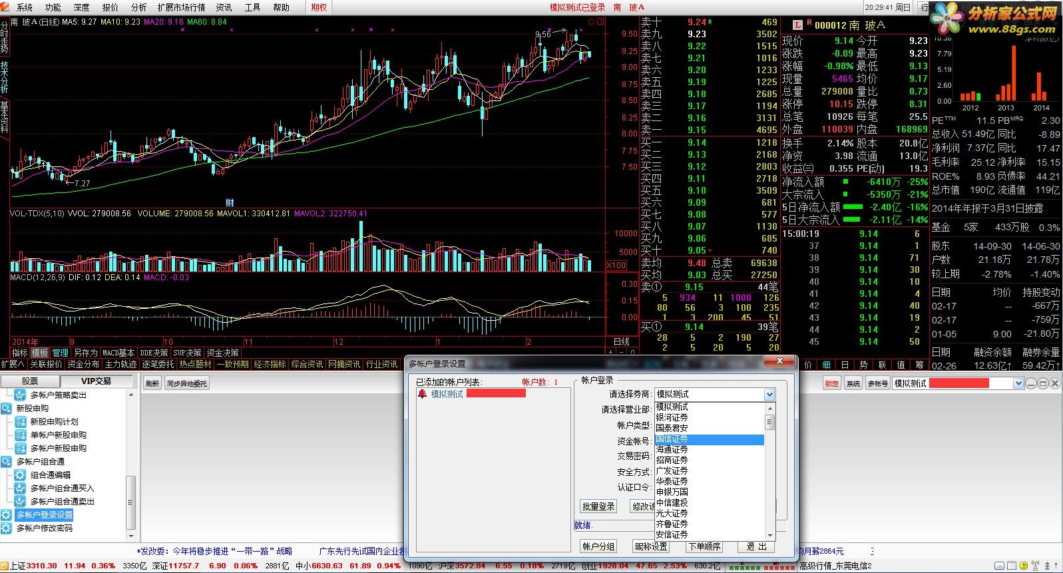Click the 多帐户策略卖出 cart icon
The height and width of the screenshot is (573, 1063).
[x=20, y=395]
